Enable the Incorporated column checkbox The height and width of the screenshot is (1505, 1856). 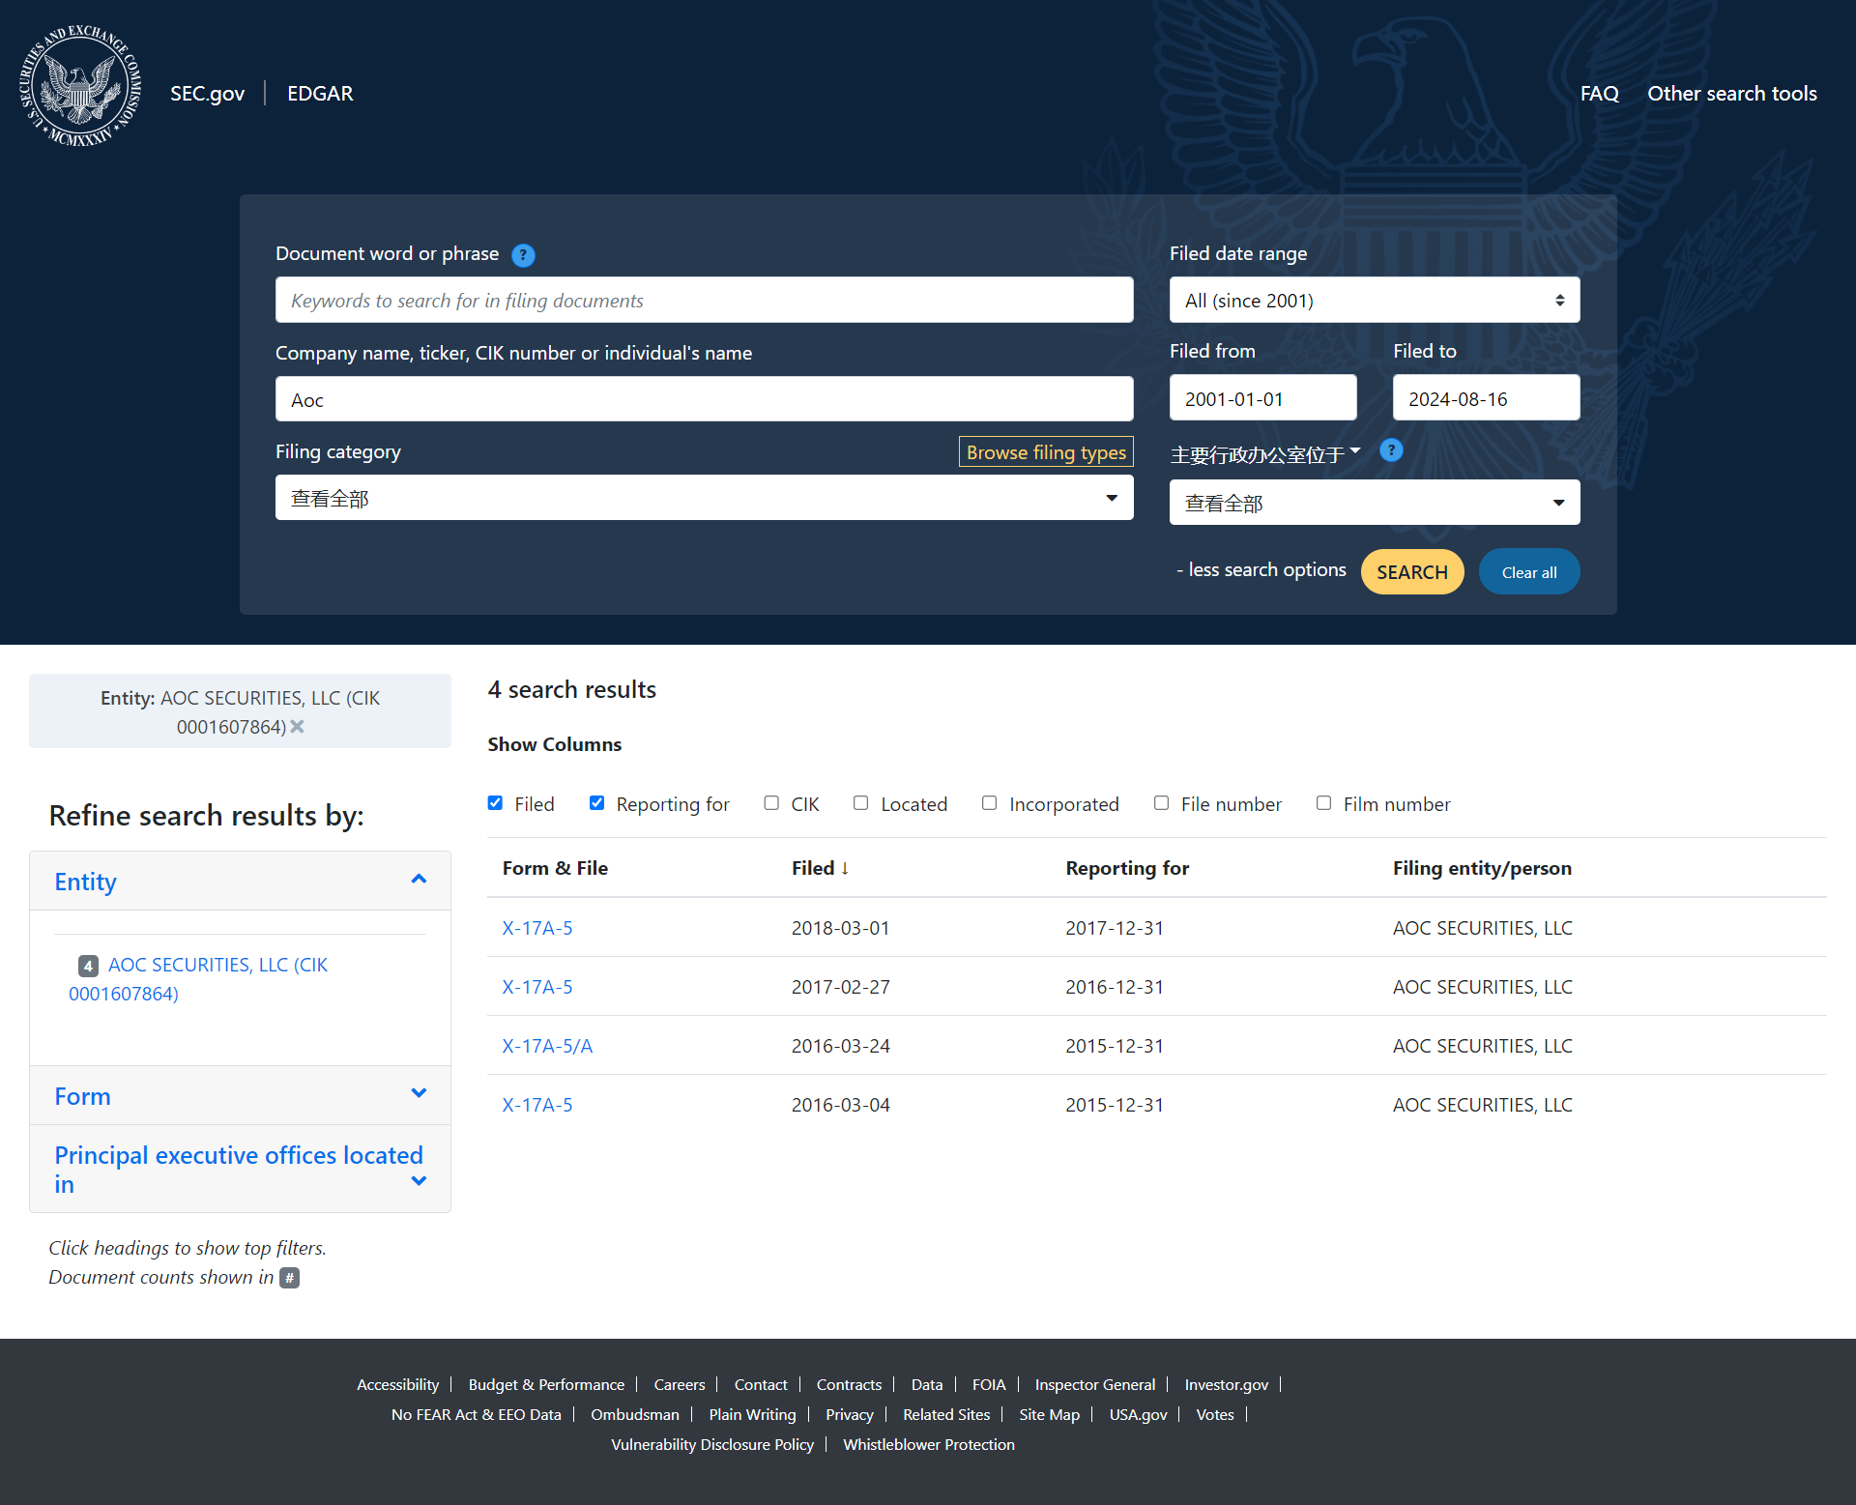pyautogui.click(x=989, y=803)
